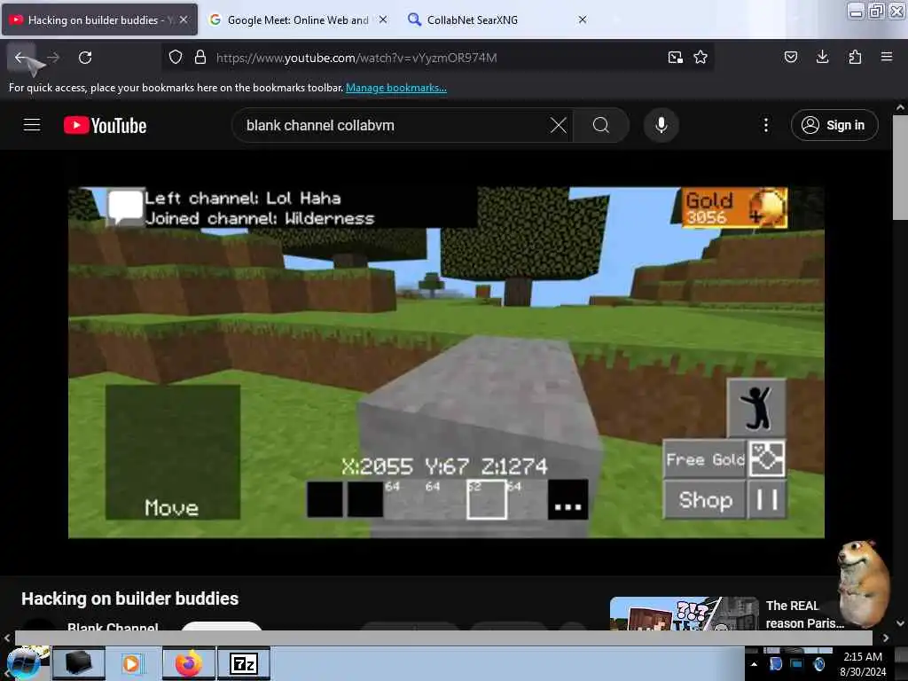Bookmark this page with the star icon
The image size is (908, 681).
701,57
